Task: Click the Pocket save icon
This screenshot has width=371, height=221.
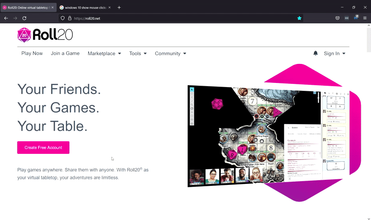Action: (x=338, y=18)
